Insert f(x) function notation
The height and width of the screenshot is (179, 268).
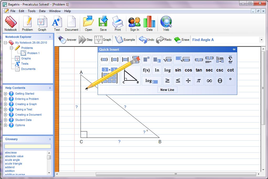(146, 70)
